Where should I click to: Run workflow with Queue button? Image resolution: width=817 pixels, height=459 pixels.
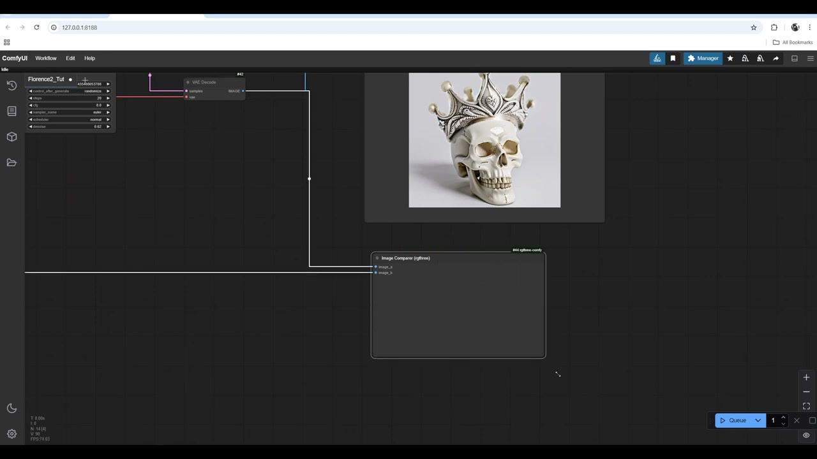coord(733,420)
